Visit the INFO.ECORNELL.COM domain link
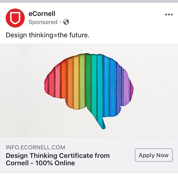 click(35, 147)
